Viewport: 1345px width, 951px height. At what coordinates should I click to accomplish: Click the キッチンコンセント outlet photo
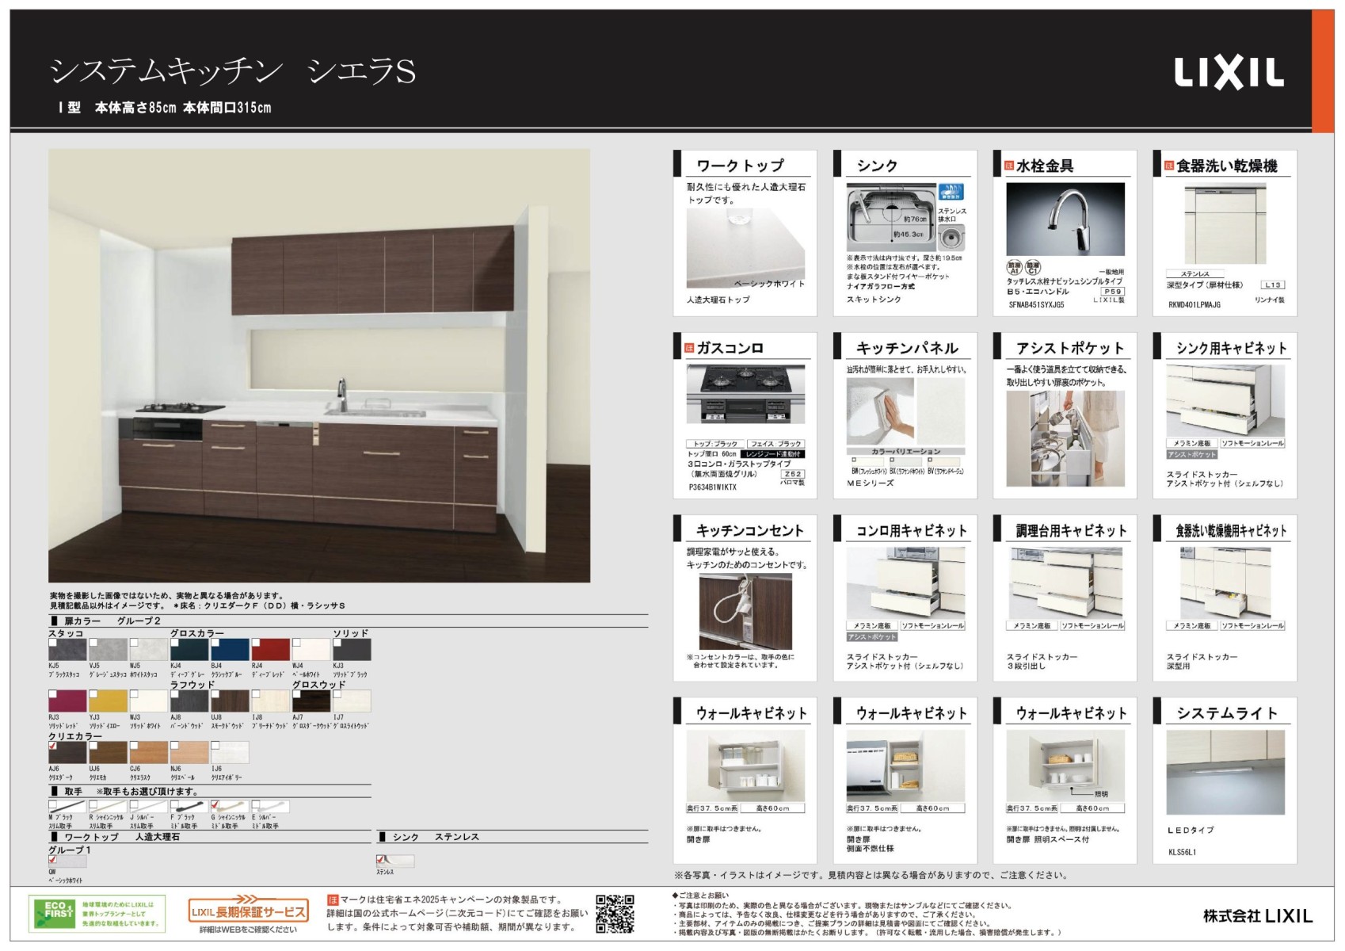(745, 612)
